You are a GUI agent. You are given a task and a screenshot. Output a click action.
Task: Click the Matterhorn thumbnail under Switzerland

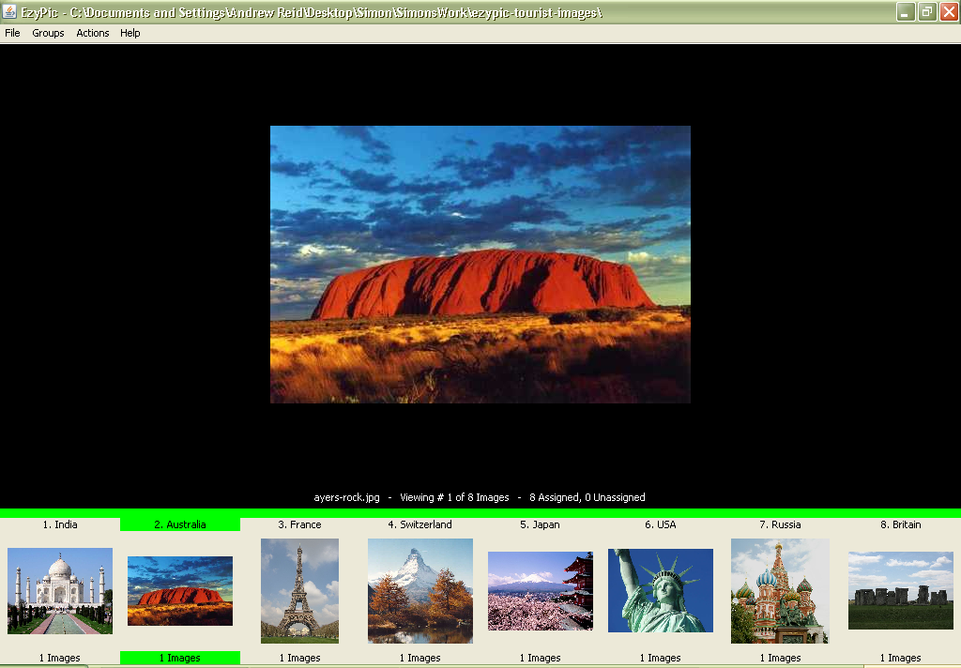tap(419, 590)
